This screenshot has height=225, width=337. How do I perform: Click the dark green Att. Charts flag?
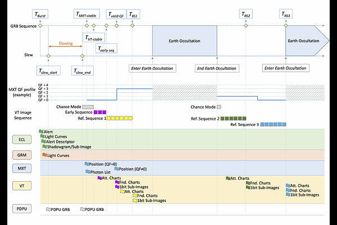[227, 178]
